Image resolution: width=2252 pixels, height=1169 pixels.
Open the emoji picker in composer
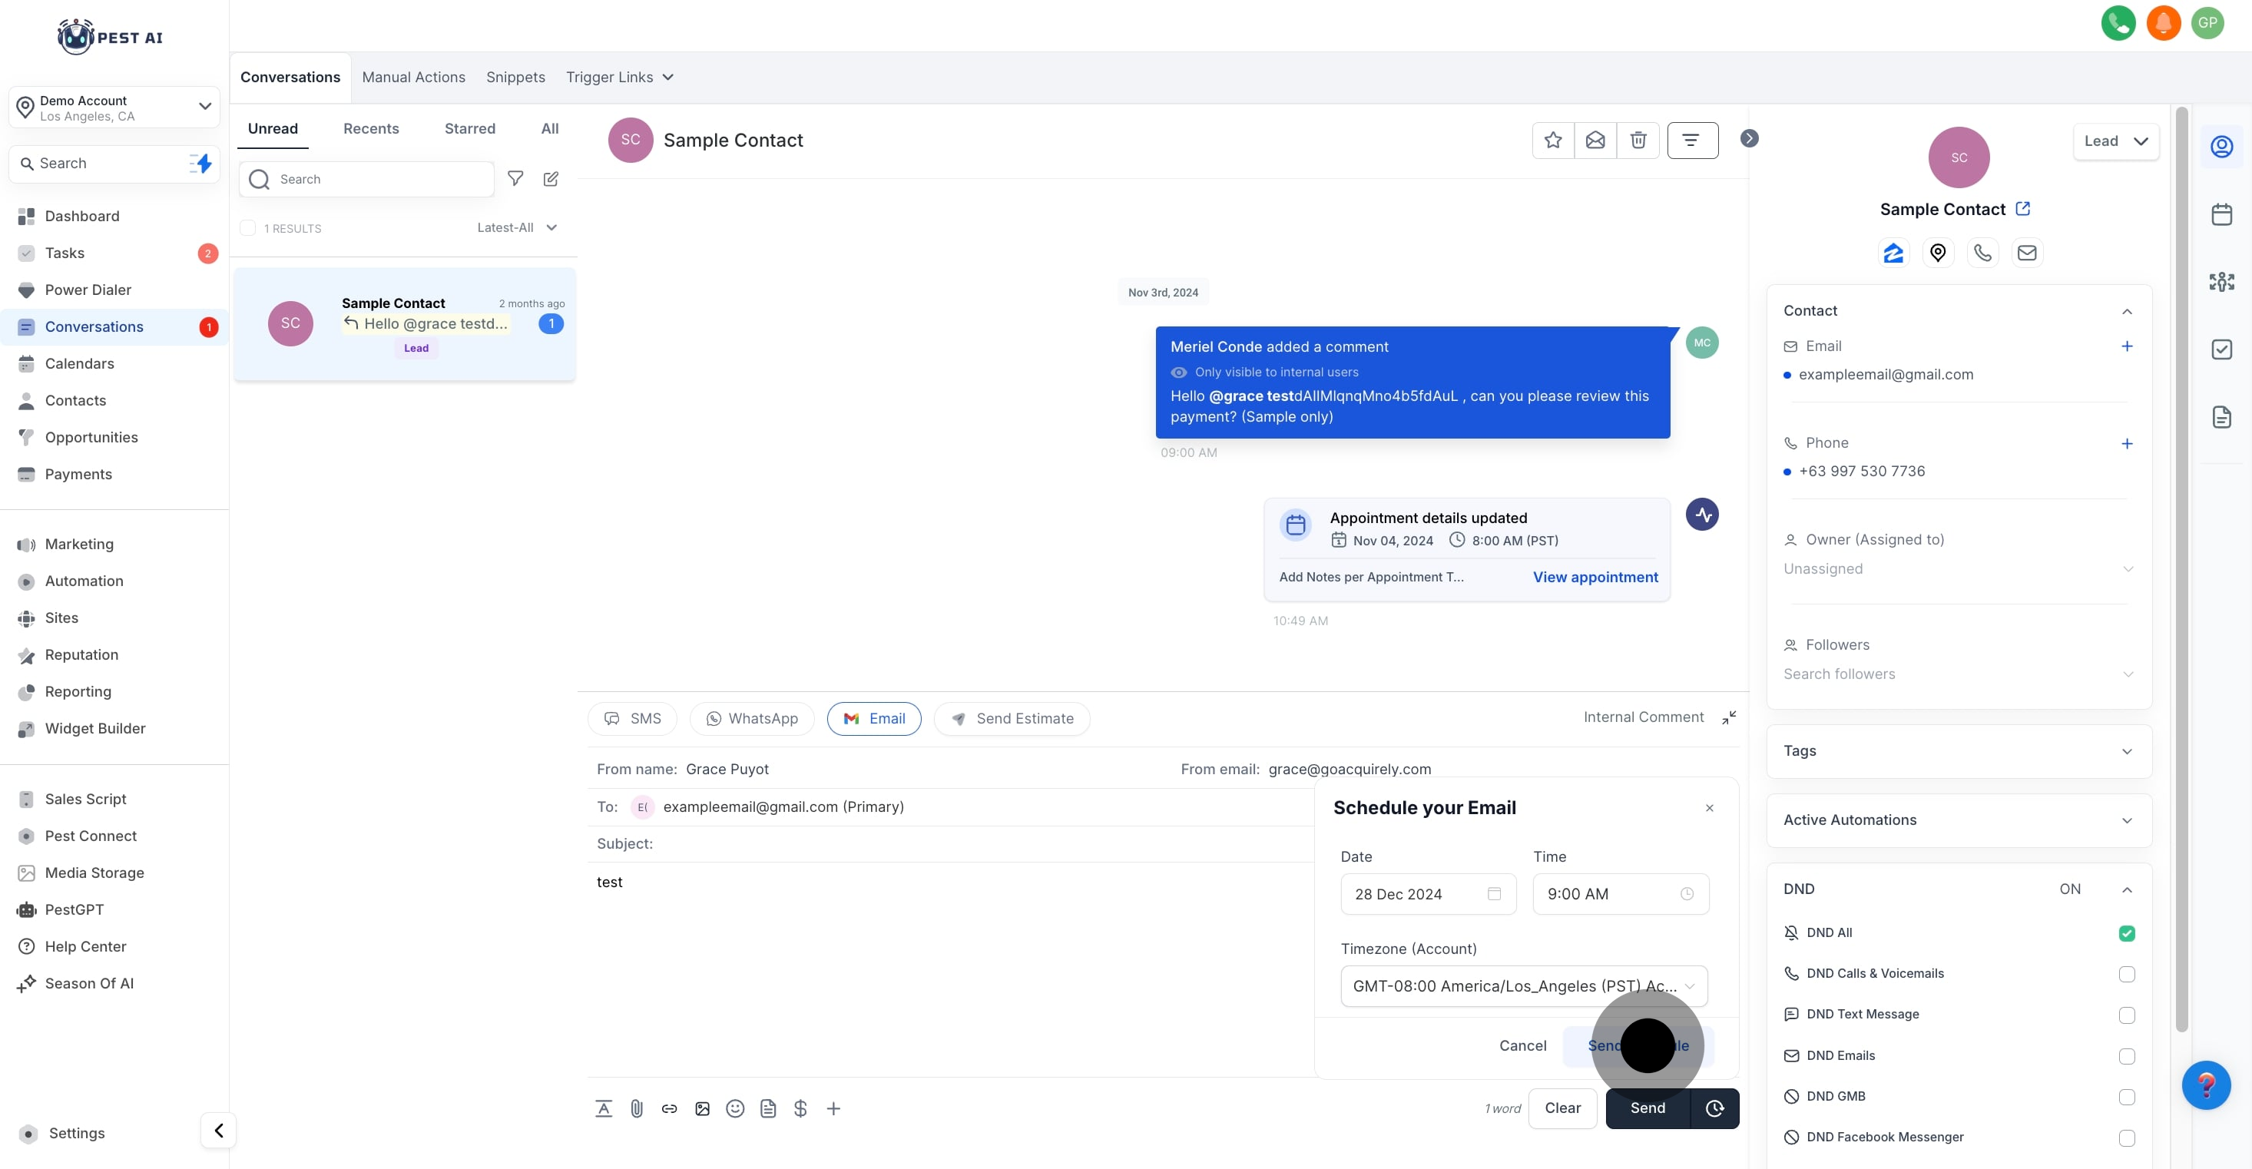click(x=735, y=1108)
